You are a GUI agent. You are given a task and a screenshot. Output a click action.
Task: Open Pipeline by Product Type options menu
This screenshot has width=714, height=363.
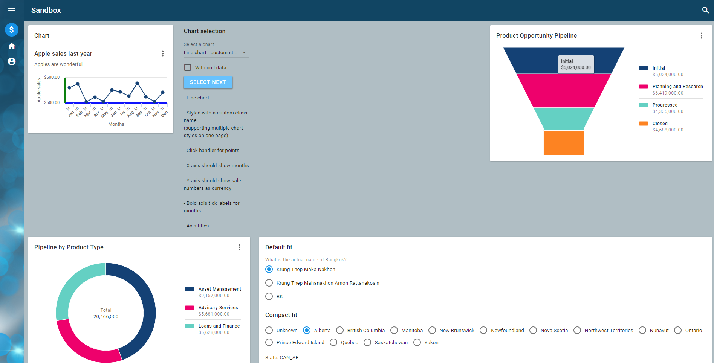click(x=239, y=247)
